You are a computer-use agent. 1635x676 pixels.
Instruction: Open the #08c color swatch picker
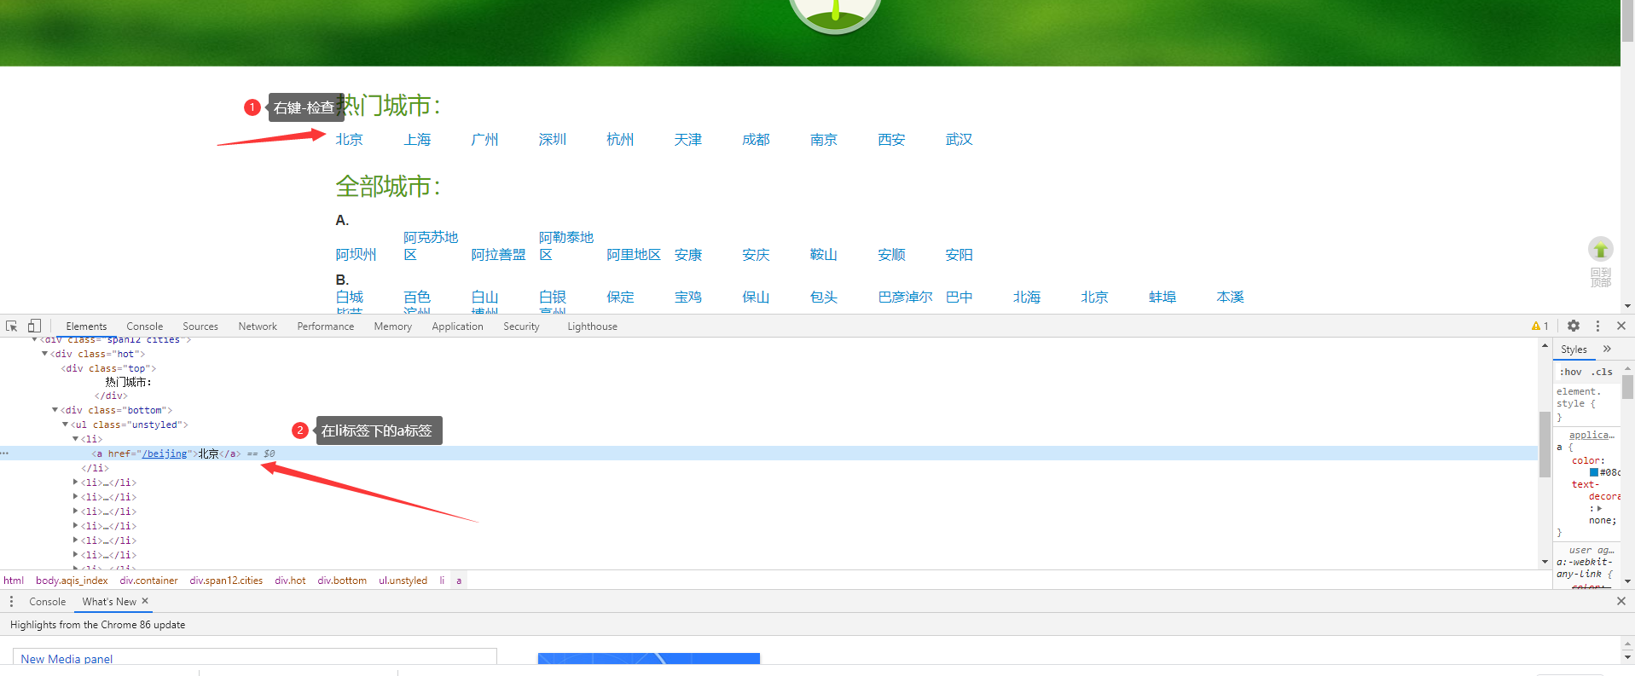(x=1594, y=472)
